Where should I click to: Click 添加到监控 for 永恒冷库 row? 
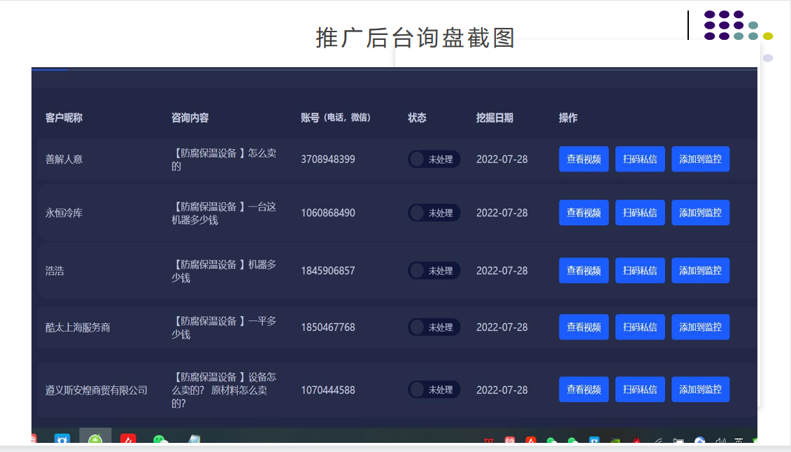(700, 213)
